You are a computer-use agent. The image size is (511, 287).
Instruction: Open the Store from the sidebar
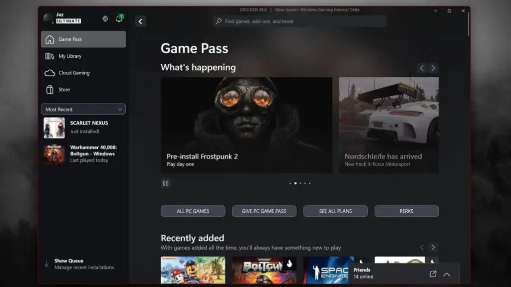(x=64, y=90)
